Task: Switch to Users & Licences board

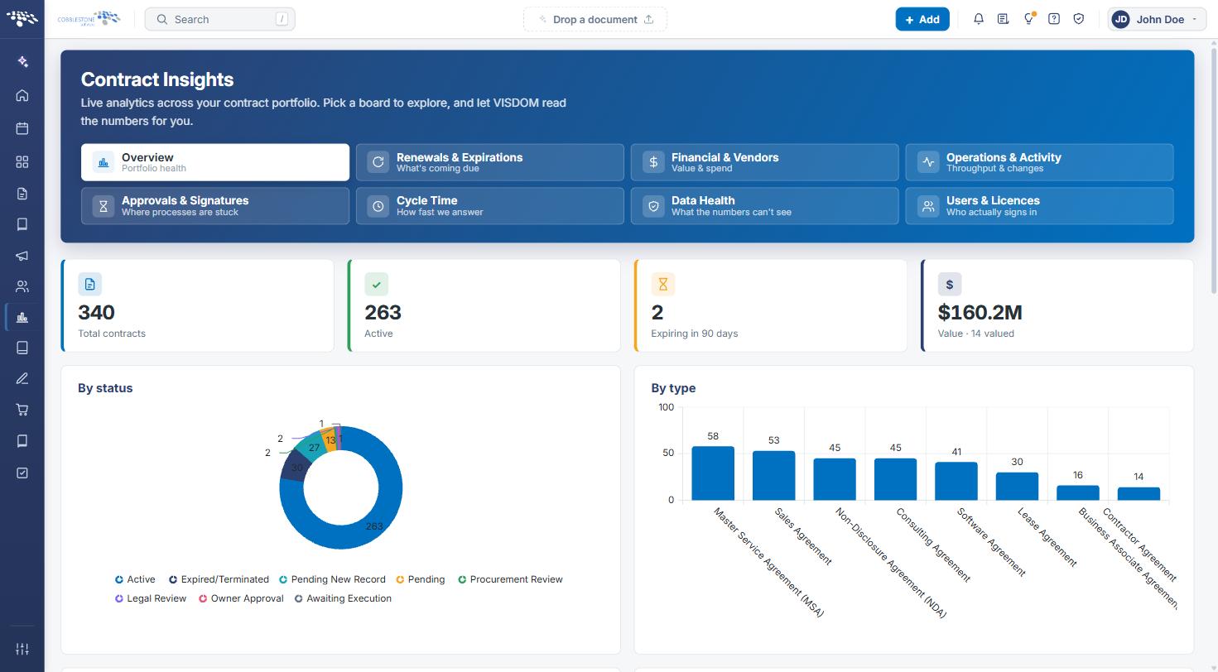Action: click(1040, 206)
